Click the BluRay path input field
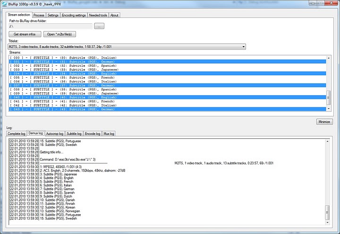The width and height of the screenshot is (340, 234). (50, 26)
